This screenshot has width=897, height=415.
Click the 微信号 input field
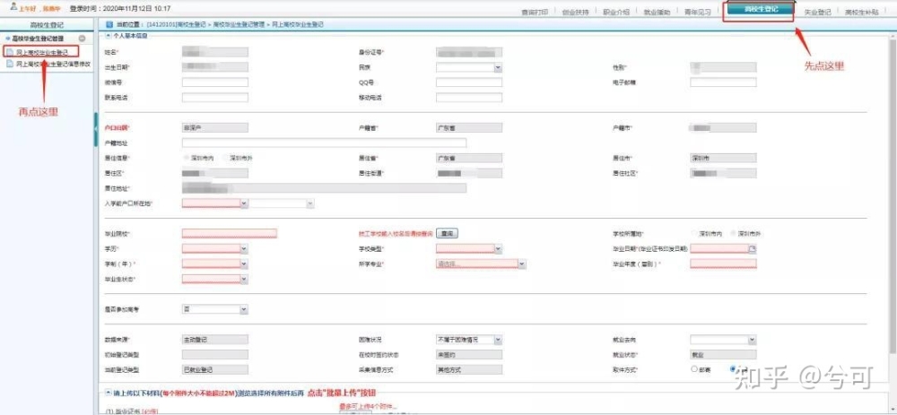[x=215, y=82]
